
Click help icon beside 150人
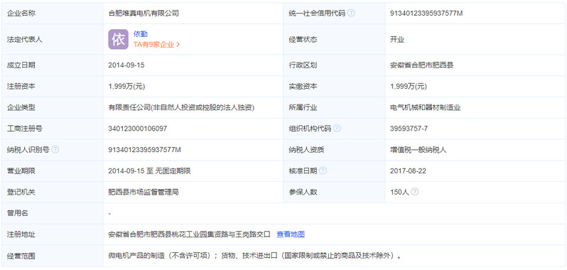415,192
